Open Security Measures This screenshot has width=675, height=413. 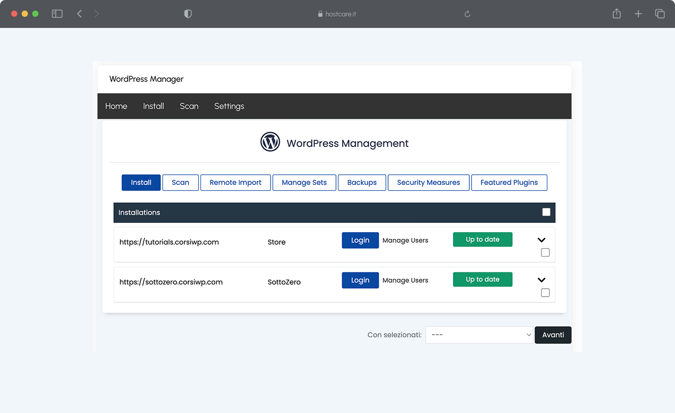[x=429, y=182]
